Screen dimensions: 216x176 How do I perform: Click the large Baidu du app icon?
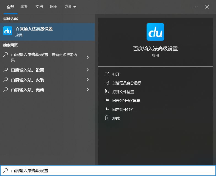[x=155, y=32]
